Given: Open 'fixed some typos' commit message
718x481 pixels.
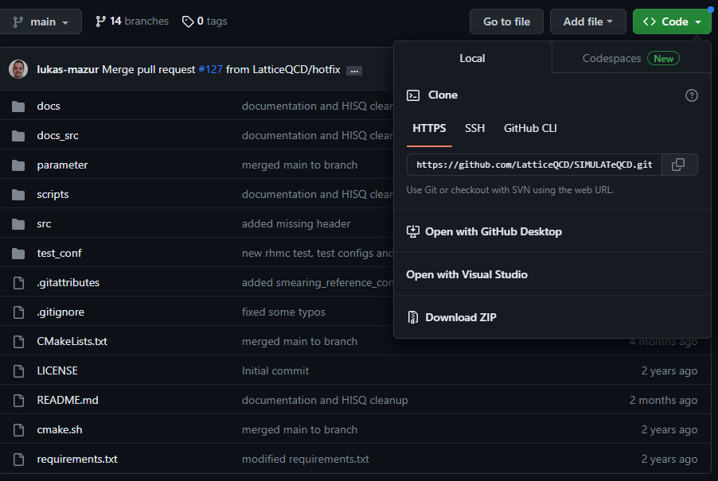Looking at the screenshot, I should point(283,312).
